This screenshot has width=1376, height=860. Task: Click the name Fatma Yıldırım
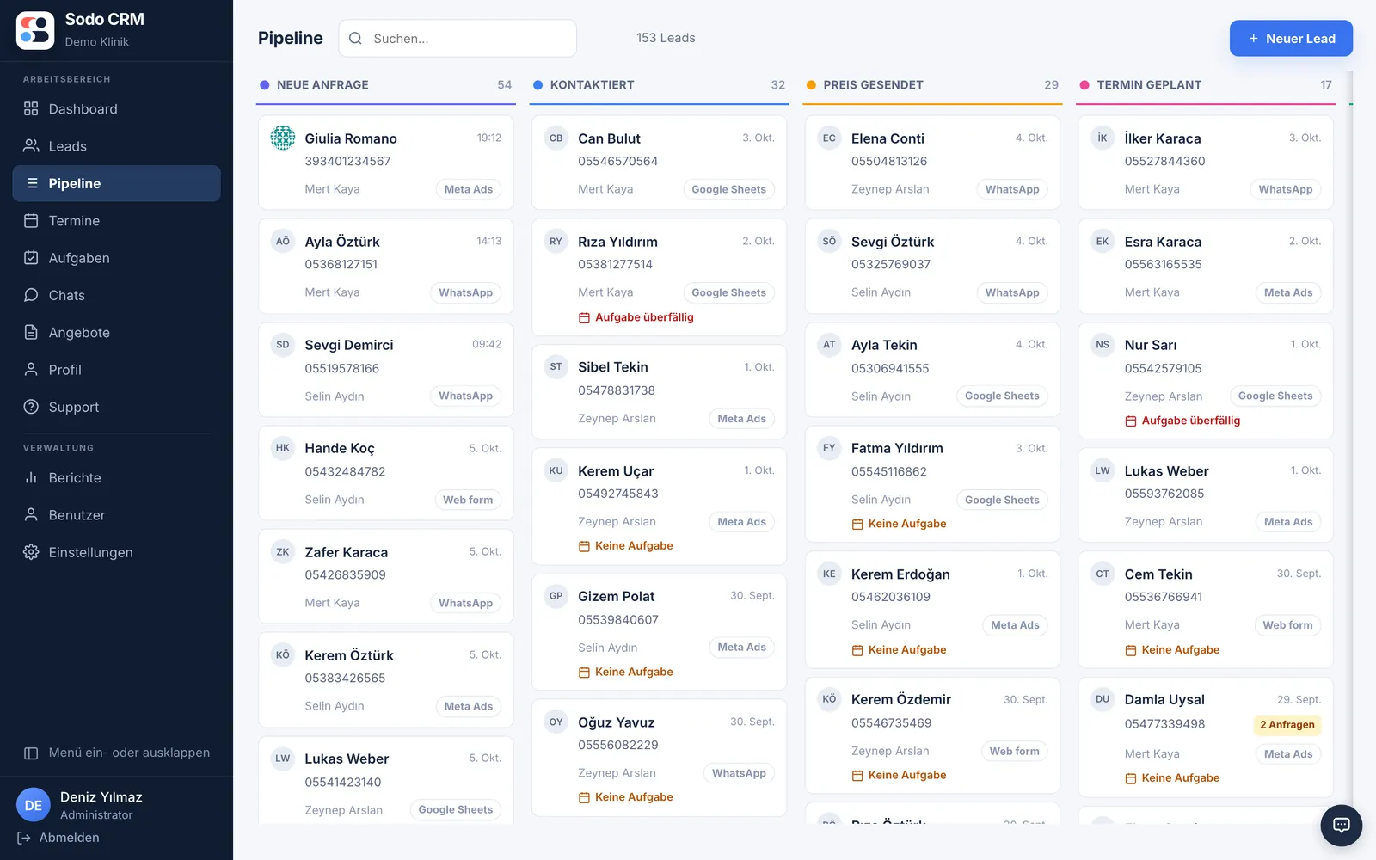tap(897, 448)
